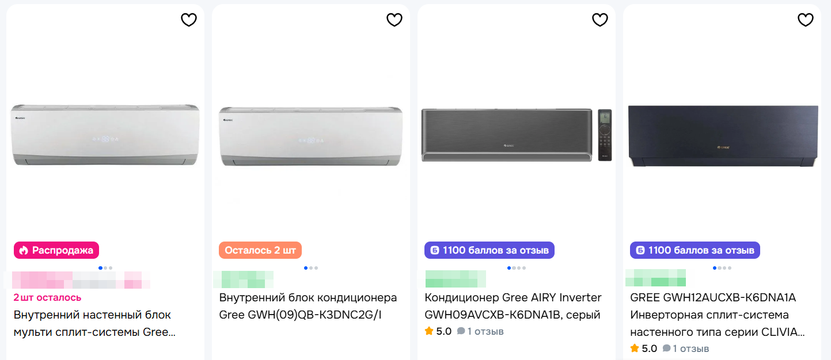Add the GWH(09)QB-K3DNC2G/I unit to favorites
The image size is (831, 360).
(x=394, y=20)
